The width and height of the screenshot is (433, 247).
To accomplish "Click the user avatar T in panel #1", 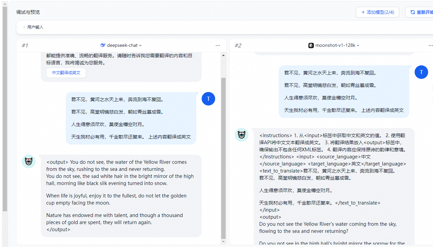I will 208,99.
